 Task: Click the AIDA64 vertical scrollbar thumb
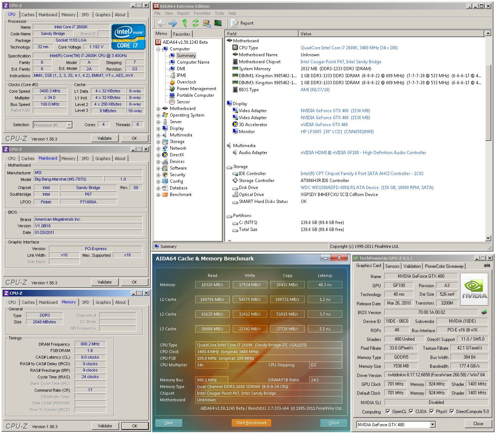[x=488, y=103]
